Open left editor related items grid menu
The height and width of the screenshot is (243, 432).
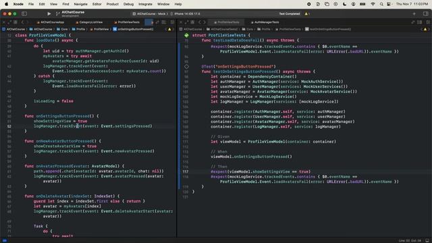[16, 22]
